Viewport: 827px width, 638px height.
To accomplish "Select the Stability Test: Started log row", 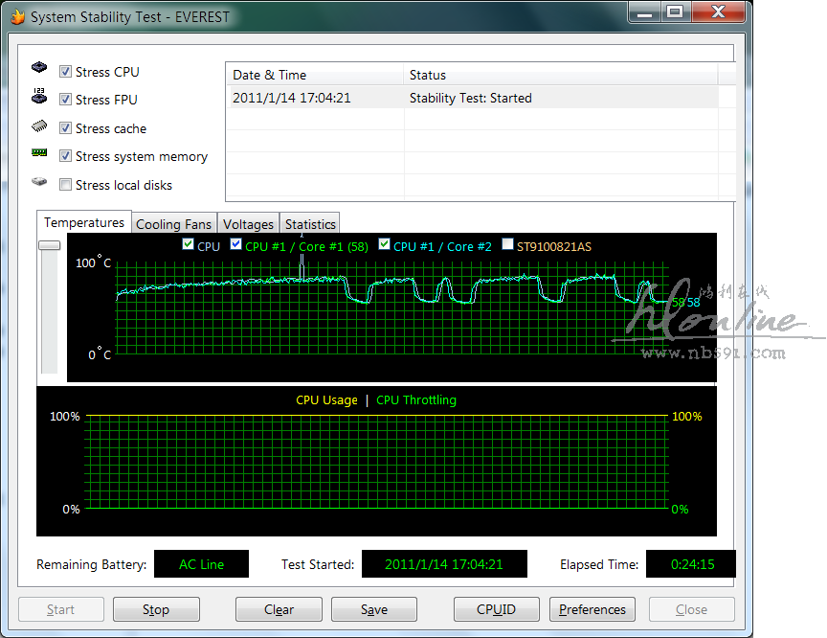I will point(473,98).
